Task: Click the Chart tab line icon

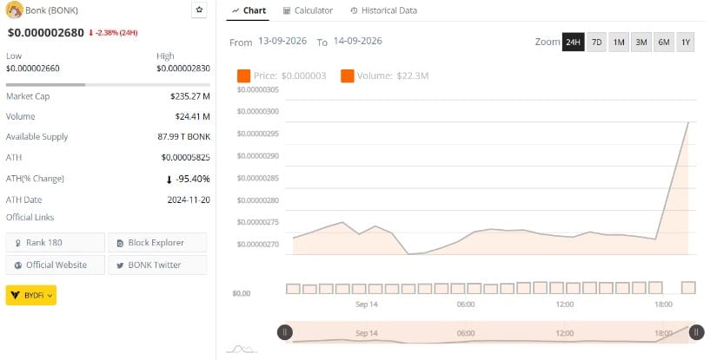Action: [x=236, y=10]
